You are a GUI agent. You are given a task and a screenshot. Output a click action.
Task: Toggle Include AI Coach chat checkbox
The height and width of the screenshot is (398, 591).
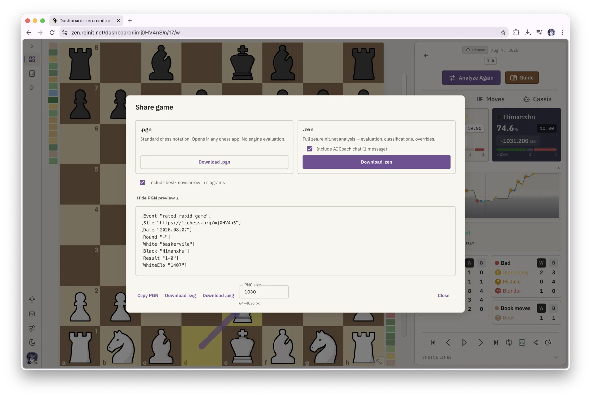click(310, 149)
